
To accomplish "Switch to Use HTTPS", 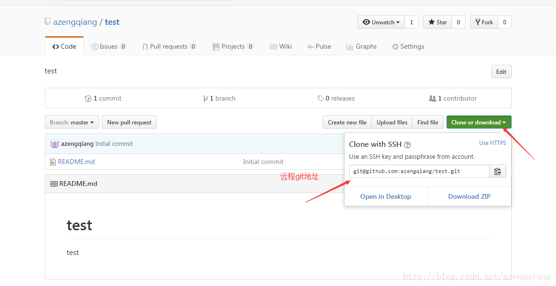I will [493, 143].
